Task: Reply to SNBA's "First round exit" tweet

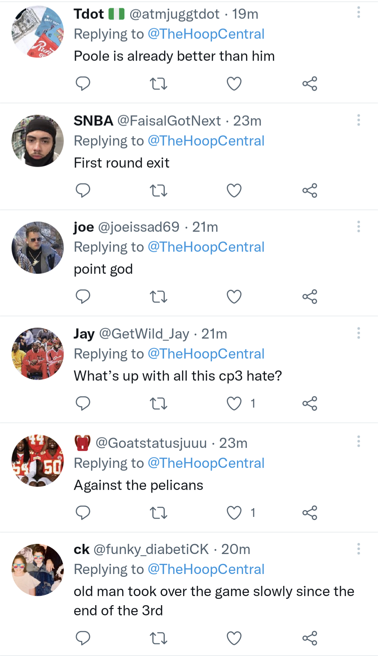Action: [83, 191]
